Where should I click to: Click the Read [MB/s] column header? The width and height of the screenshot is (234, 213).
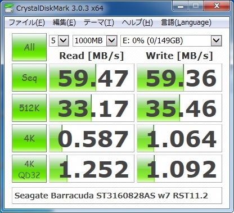coord(92,56)
